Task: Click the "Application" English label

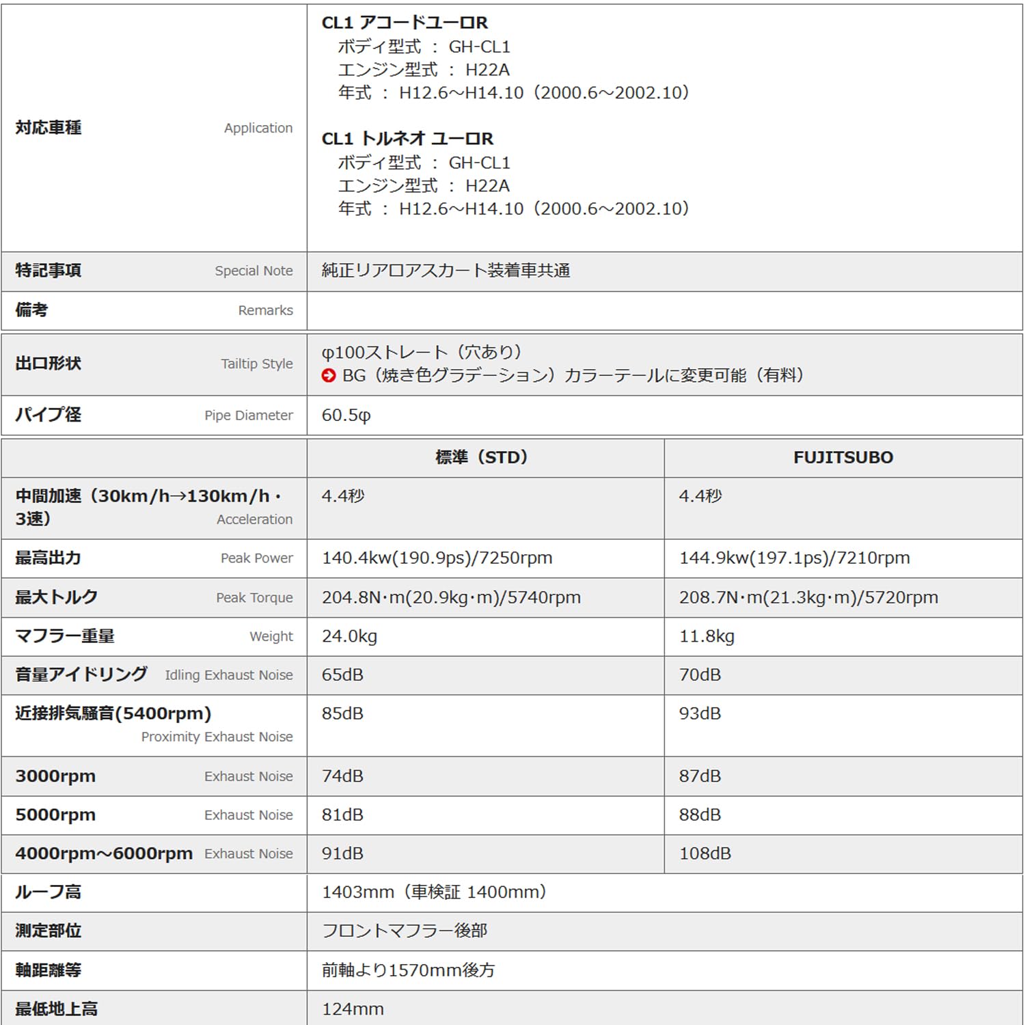Action: click(x=258, y=128)
